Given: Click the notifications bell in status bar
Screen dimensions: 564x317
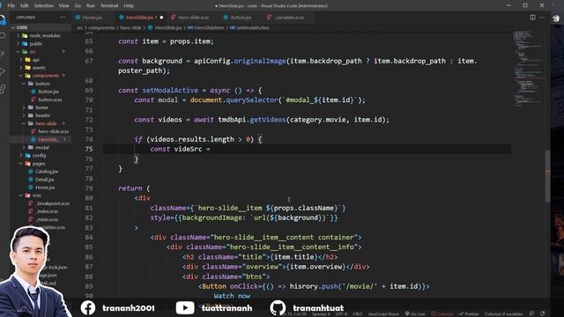Looking at the screenshot, I should tap(543, 313).
